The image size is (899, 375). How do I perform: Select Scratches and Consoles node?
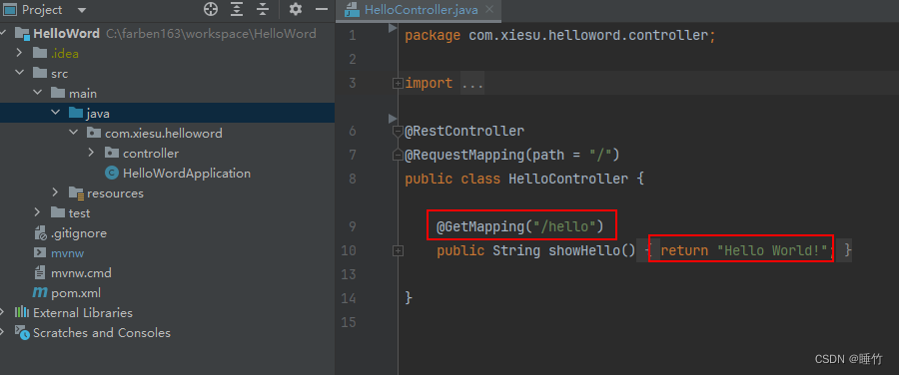click(102, 333)
